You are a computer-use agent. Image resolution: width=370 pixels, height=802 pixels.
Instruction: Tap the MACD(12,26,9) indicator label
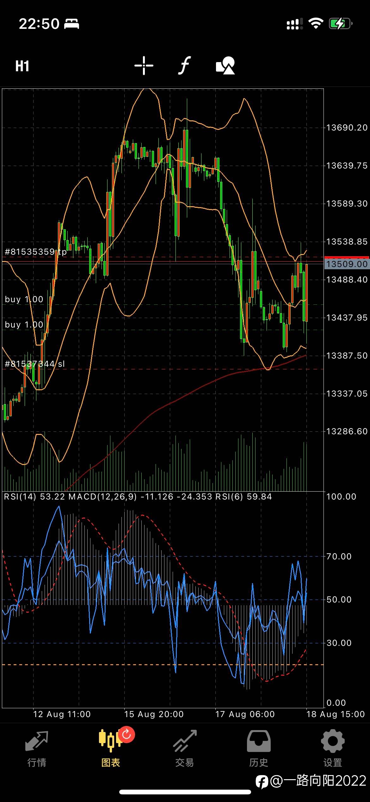140,496
